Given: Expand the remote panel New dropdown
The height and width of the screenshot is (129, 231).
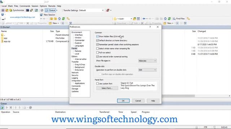Looking at the screenshot, I should click(173, 23).
